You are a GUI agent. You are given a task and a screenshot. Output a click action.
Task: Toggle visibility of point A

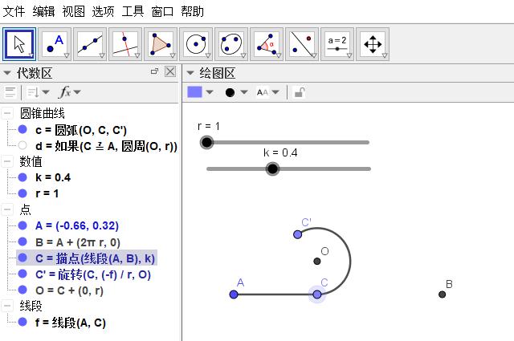point(22,225)
